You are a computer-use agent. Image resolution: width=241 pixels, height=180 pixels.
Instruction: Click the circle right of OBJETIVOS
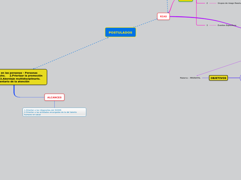point(240,78)
